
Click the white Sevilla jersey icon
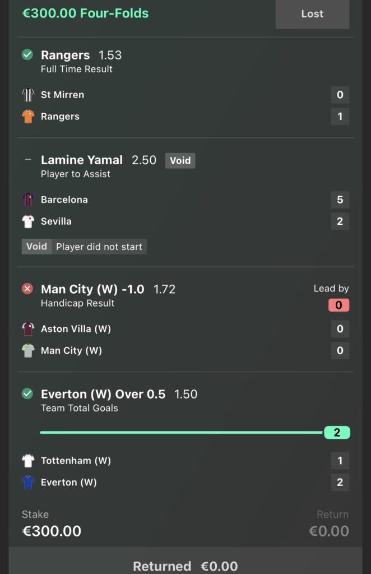(28, 221)
